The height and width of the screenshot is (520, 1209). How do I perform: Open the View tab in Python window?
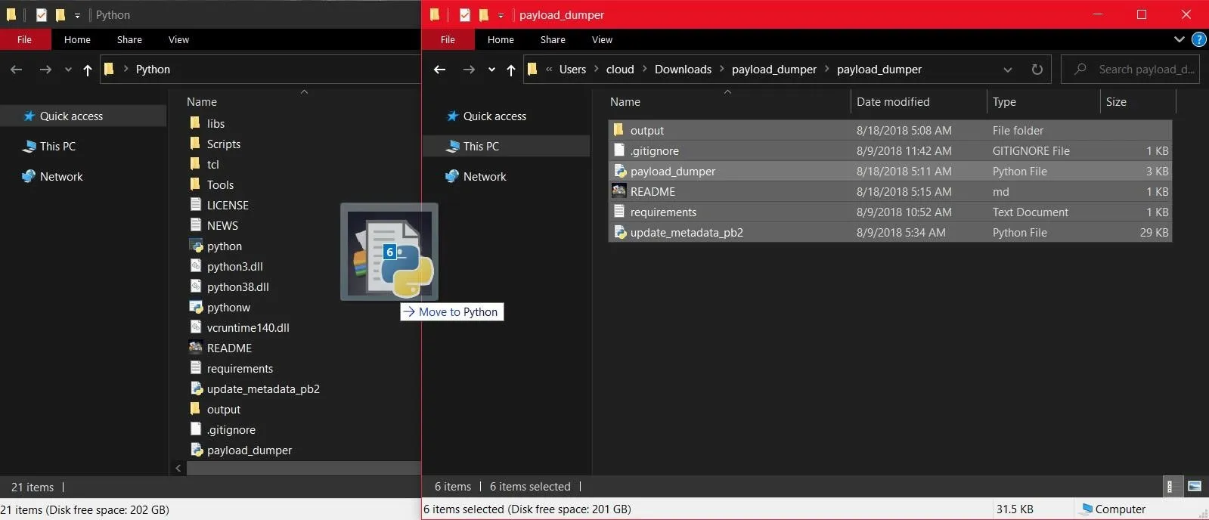[x=178, y=39]
